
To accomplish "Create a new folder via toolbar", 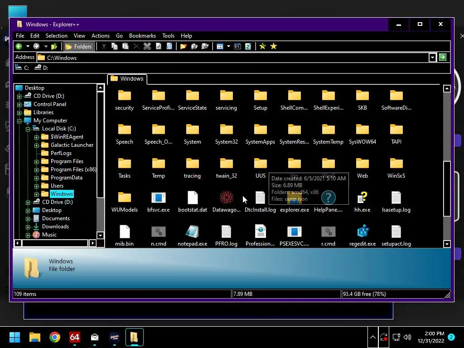I will [x=184, y=47].
